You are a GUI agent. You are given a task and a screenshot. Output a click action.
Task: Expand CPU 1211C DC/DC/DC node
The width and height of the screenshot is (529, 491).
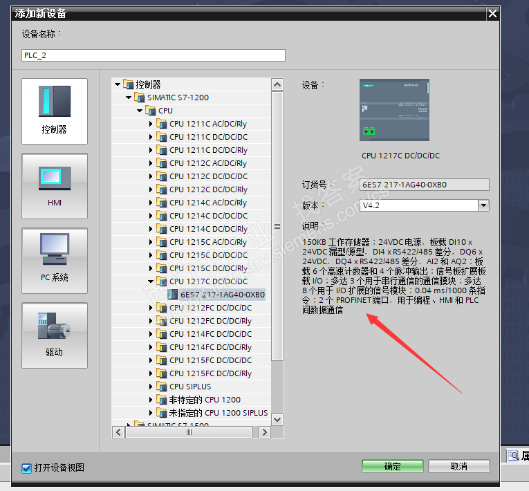151,137
